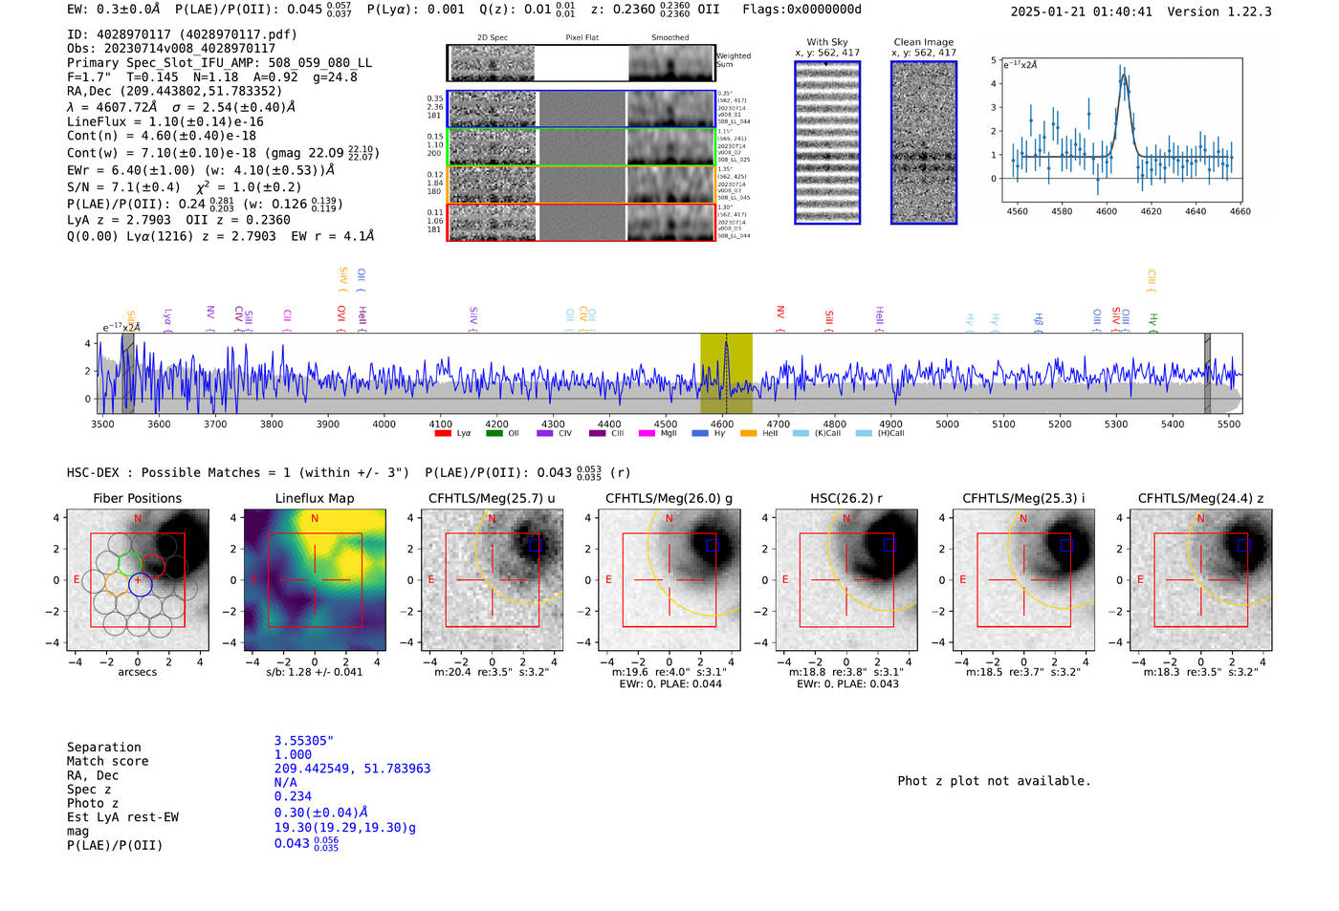Click the Q(0.00) Lyα(1216) line
Viewport: 1339px width, 911px height.
click(221, 235)
